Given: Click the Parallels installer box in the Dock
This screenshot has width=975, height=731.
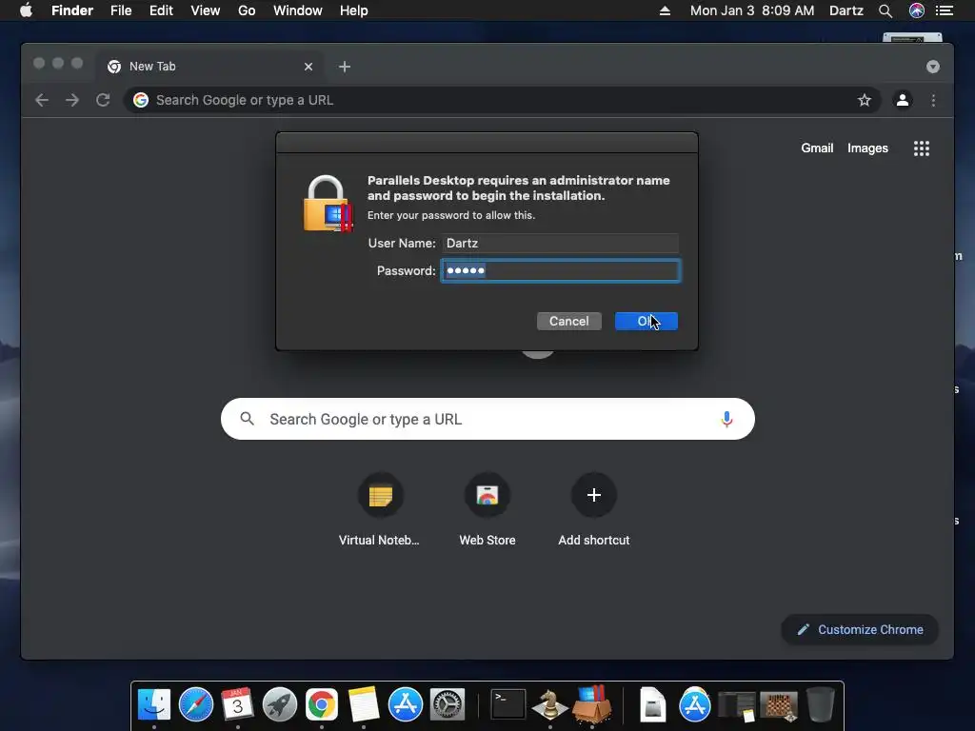Looking at the screenshot, I should click(x=592, y=705).
